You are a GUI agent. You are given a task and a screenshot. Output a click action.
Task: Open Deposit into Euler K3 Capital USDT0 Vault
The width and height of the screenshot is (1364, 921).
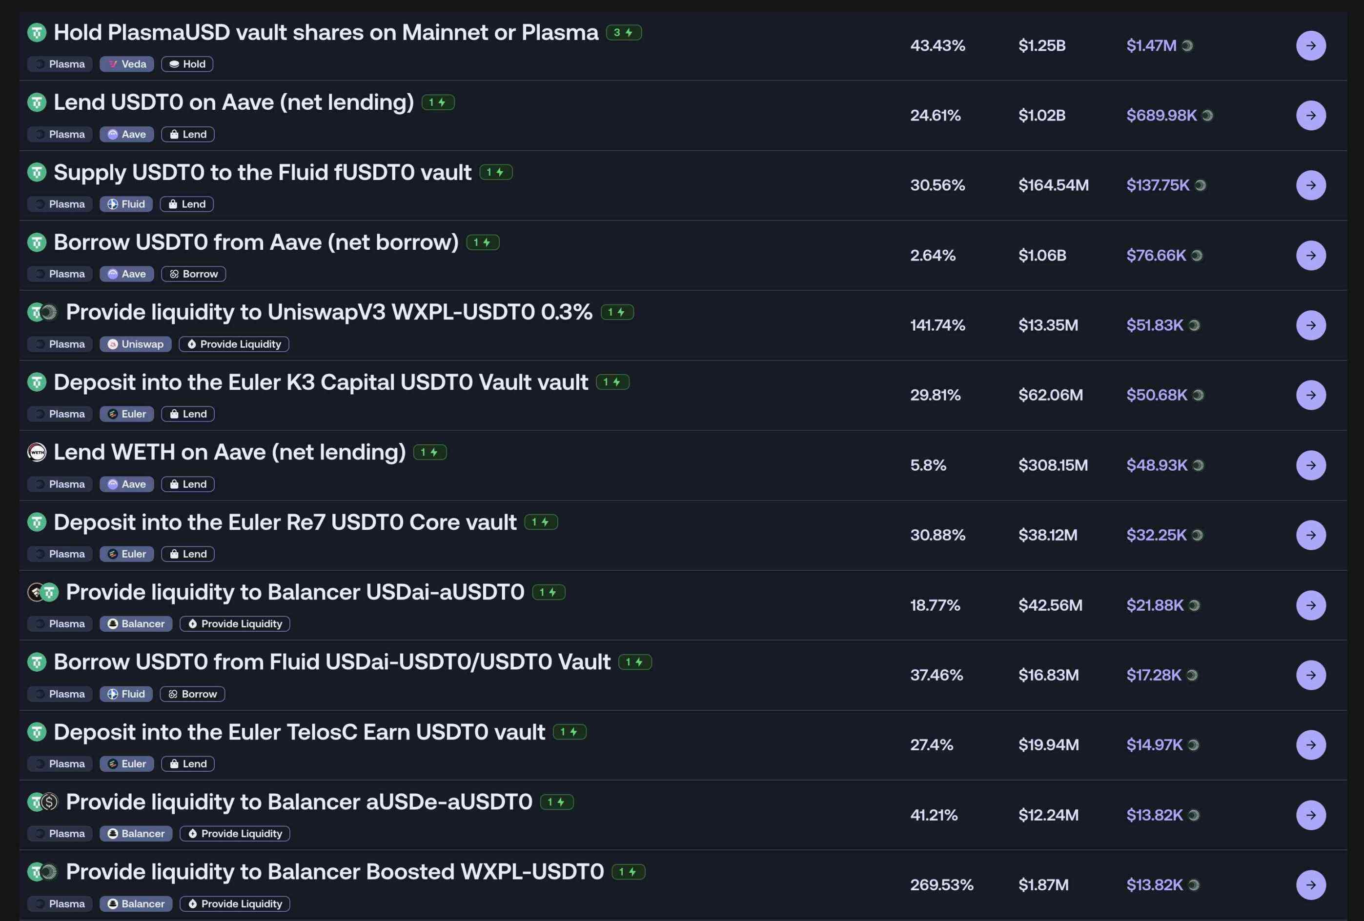(x=321, y=382)
